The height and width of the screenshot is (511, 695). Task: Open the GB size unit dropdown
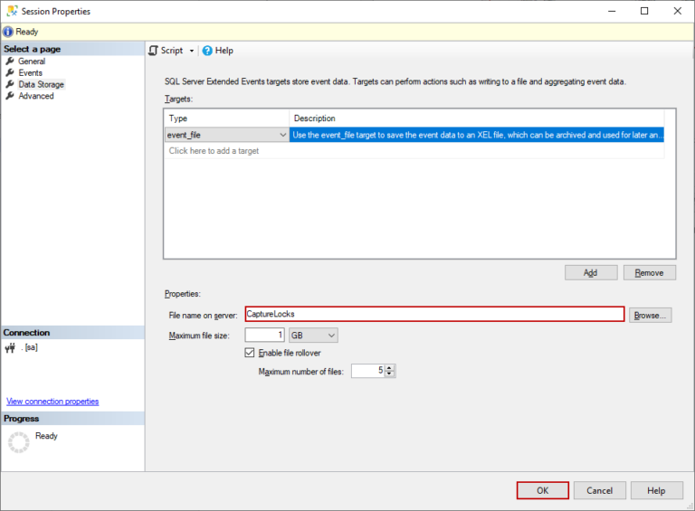point(313,336)
